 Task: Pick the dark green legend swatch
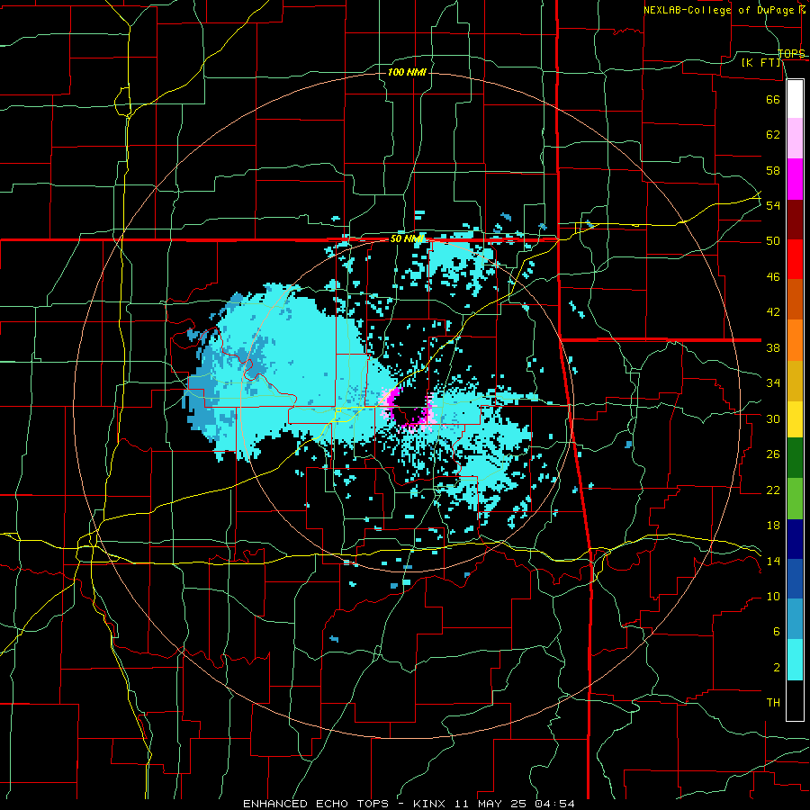795,458
